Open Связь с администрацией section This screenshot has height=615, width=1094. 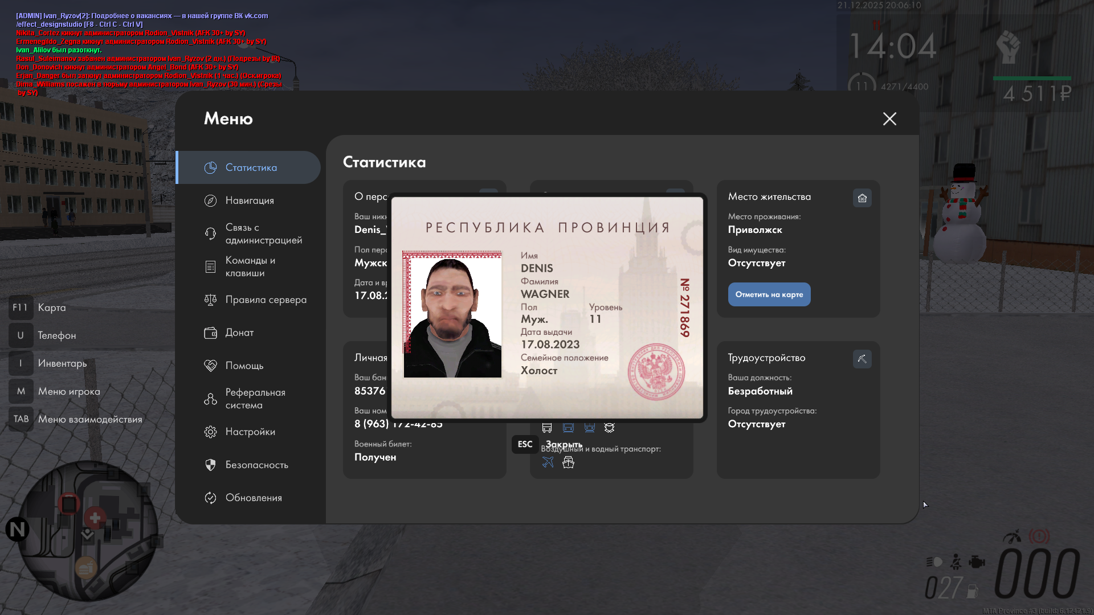(x=263, y=233)
